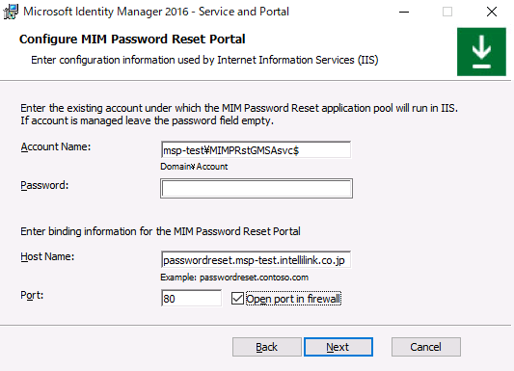Return to previous page with Back
514x371 pixels.
coord(267,347)
